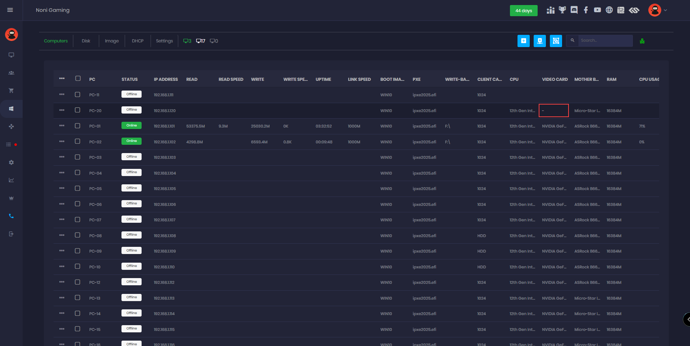Switch to the DHCP tab
Viewport: 690px width, 346px height.
(x=138, y=41)
